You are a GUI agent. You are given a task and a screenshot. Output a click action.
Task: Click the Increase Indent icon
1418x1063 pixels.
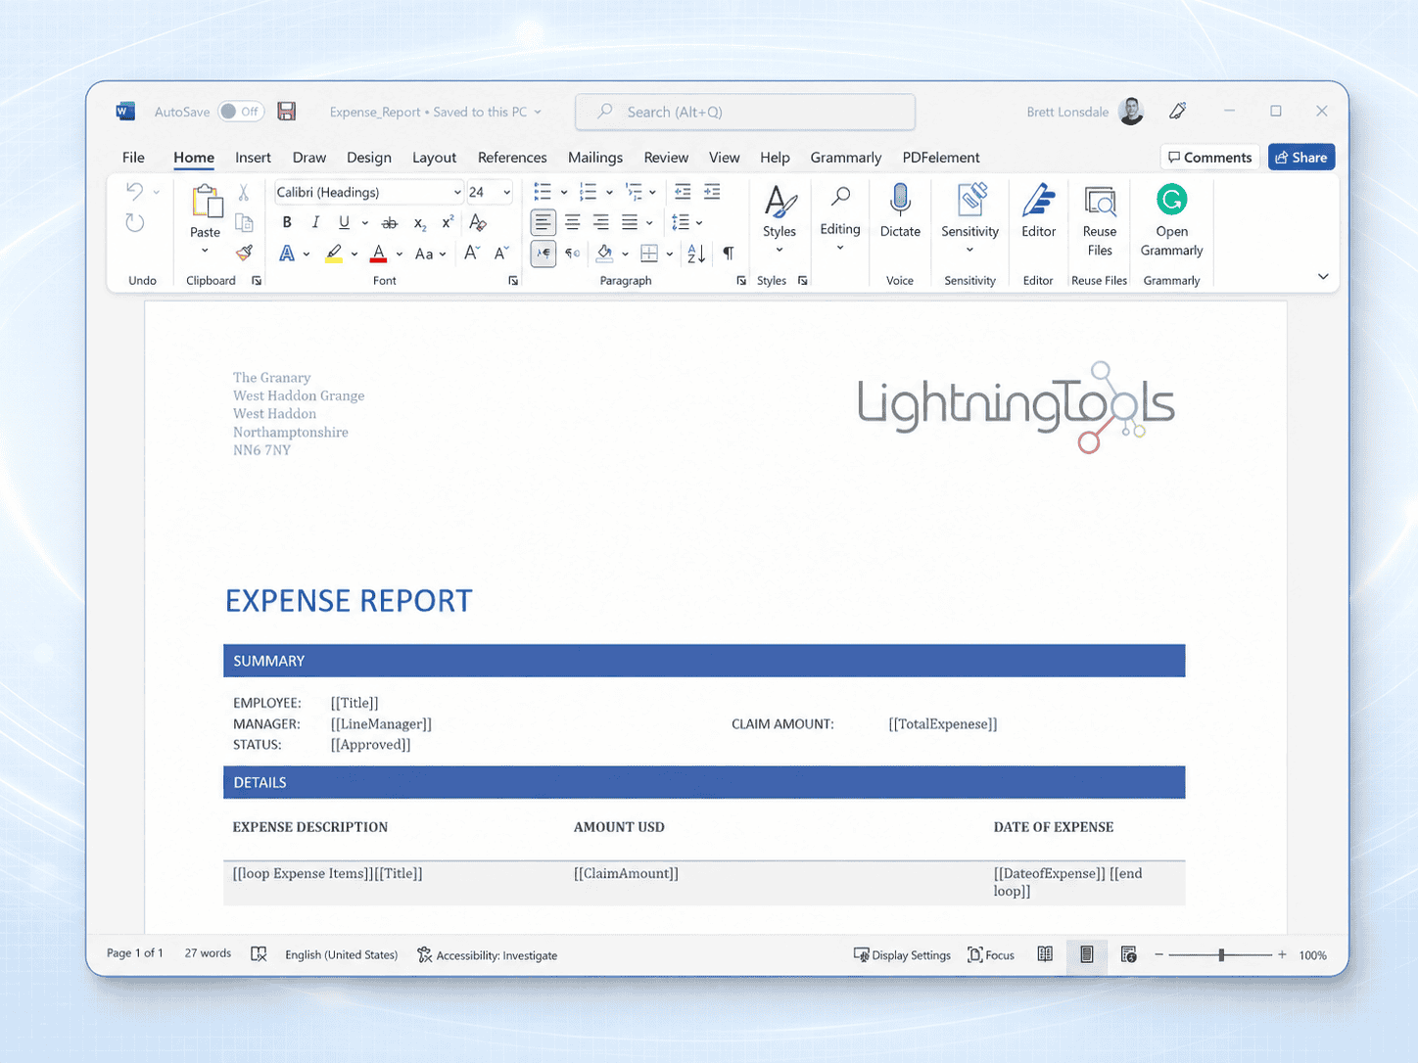click(x=712, y=192)
